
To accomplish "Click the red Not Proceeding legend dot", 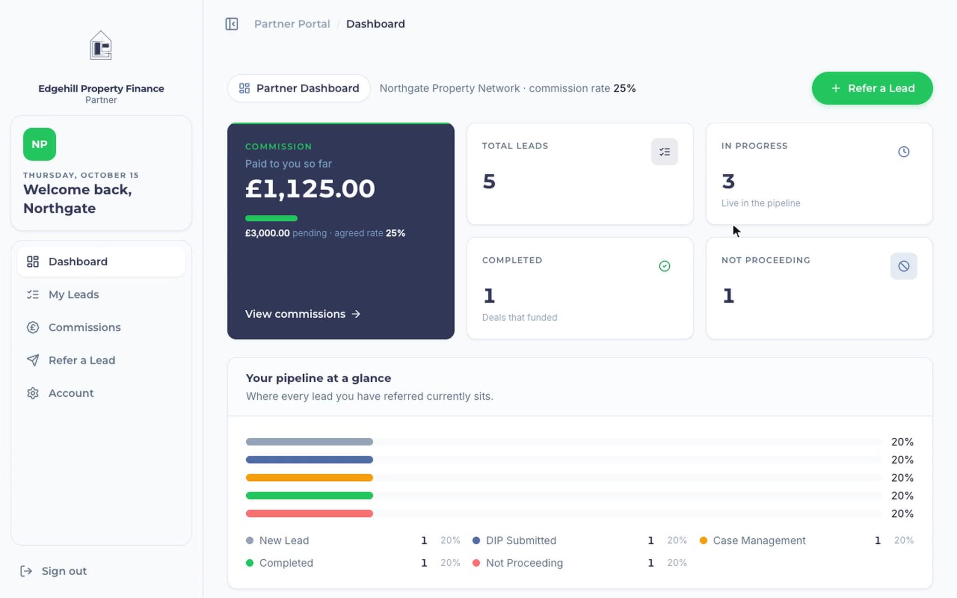I will click(x=476, y=563).
